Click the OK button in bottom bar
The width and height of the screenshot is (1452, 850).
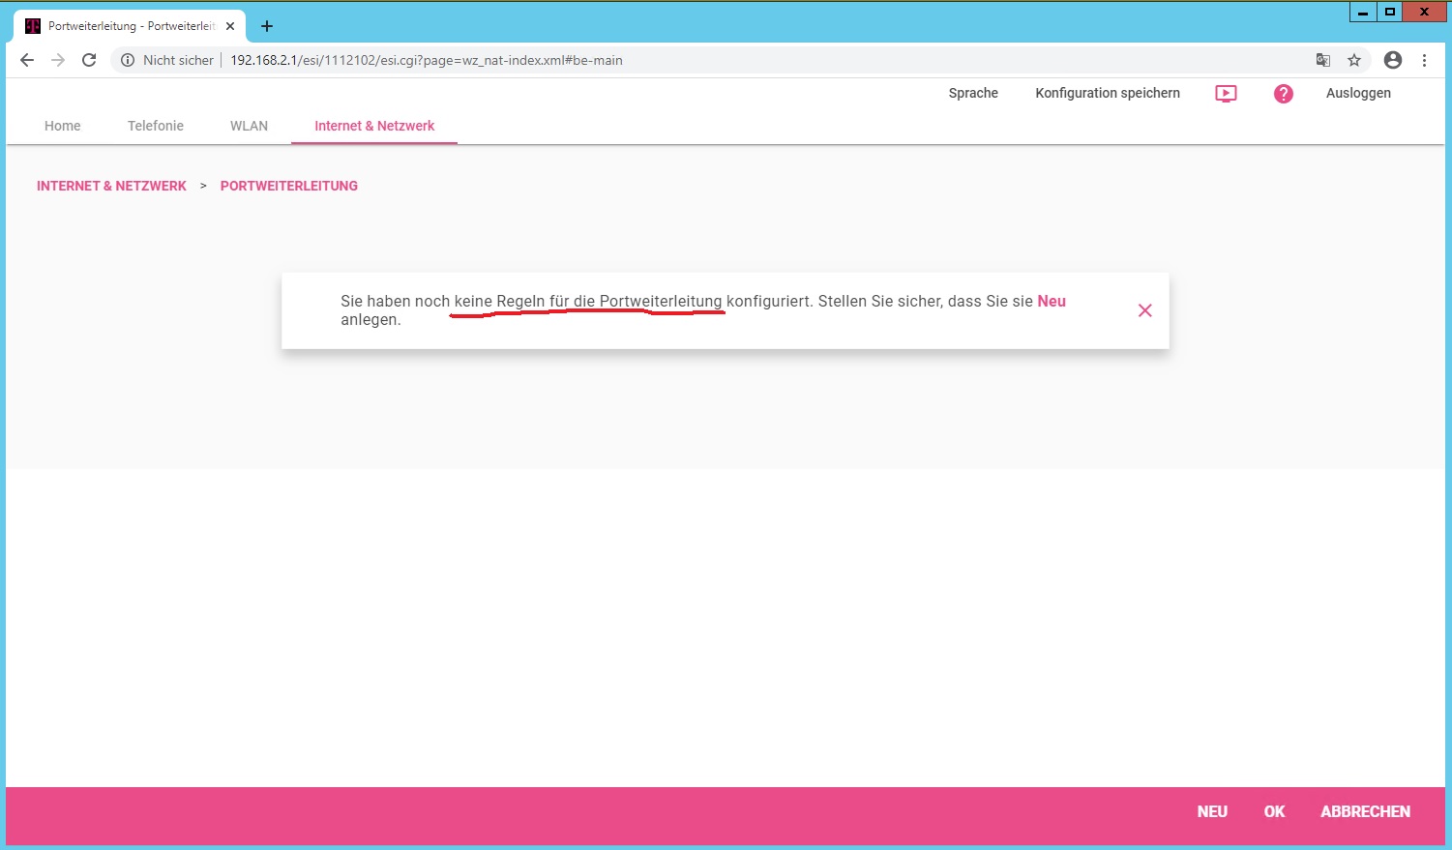1274,812
